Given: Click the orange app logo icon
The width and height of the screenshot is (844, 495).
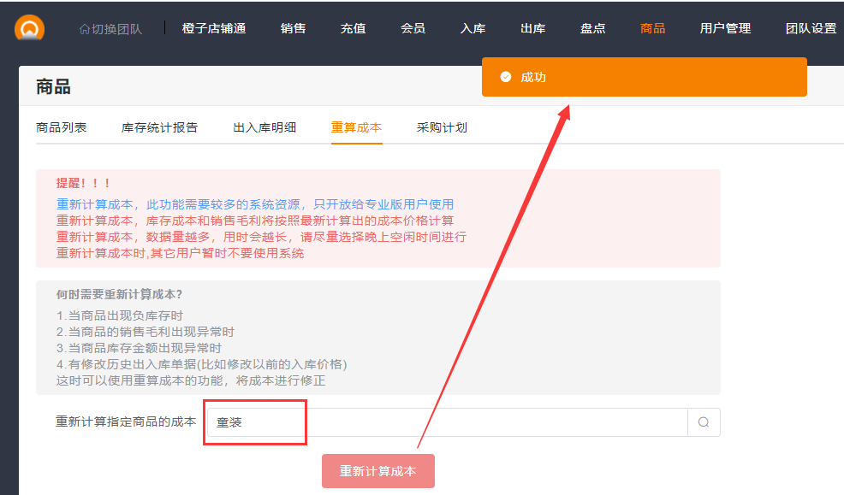Looking at the screenshot, I should pos(29,28).
